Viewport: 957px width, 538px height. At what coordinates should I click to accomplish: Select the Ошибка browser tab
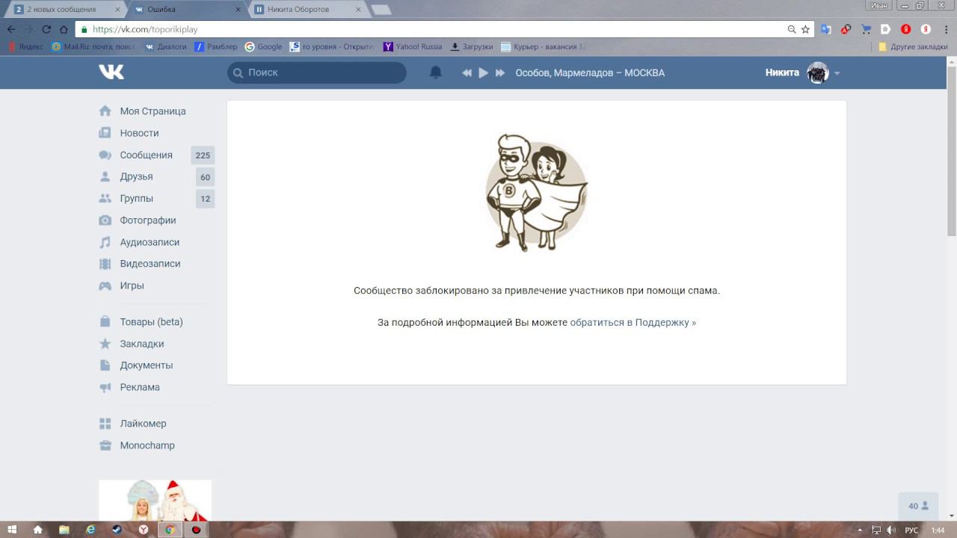pos(187,9)
